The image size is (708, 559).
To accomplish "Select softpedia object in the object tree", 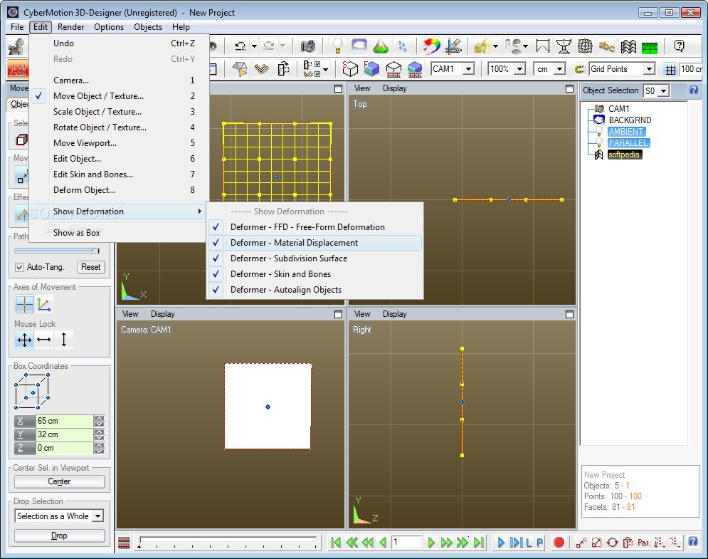I will point(624,155).
